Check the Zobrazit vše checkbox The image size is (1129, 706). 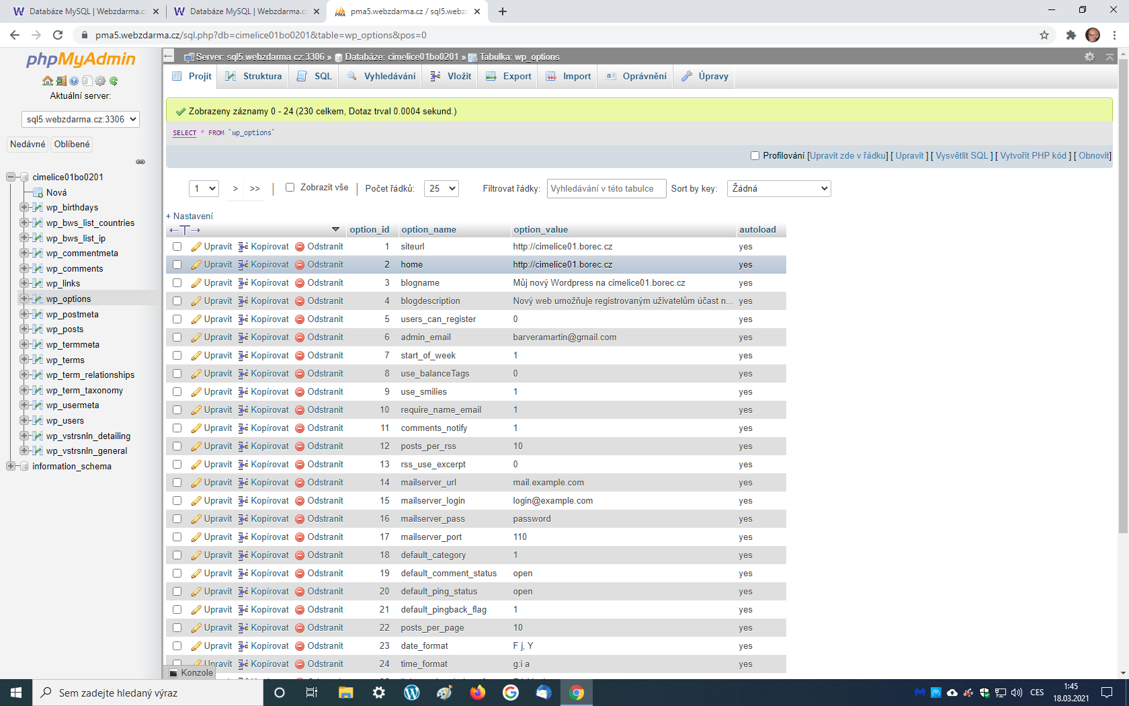[x=290, y=188]
